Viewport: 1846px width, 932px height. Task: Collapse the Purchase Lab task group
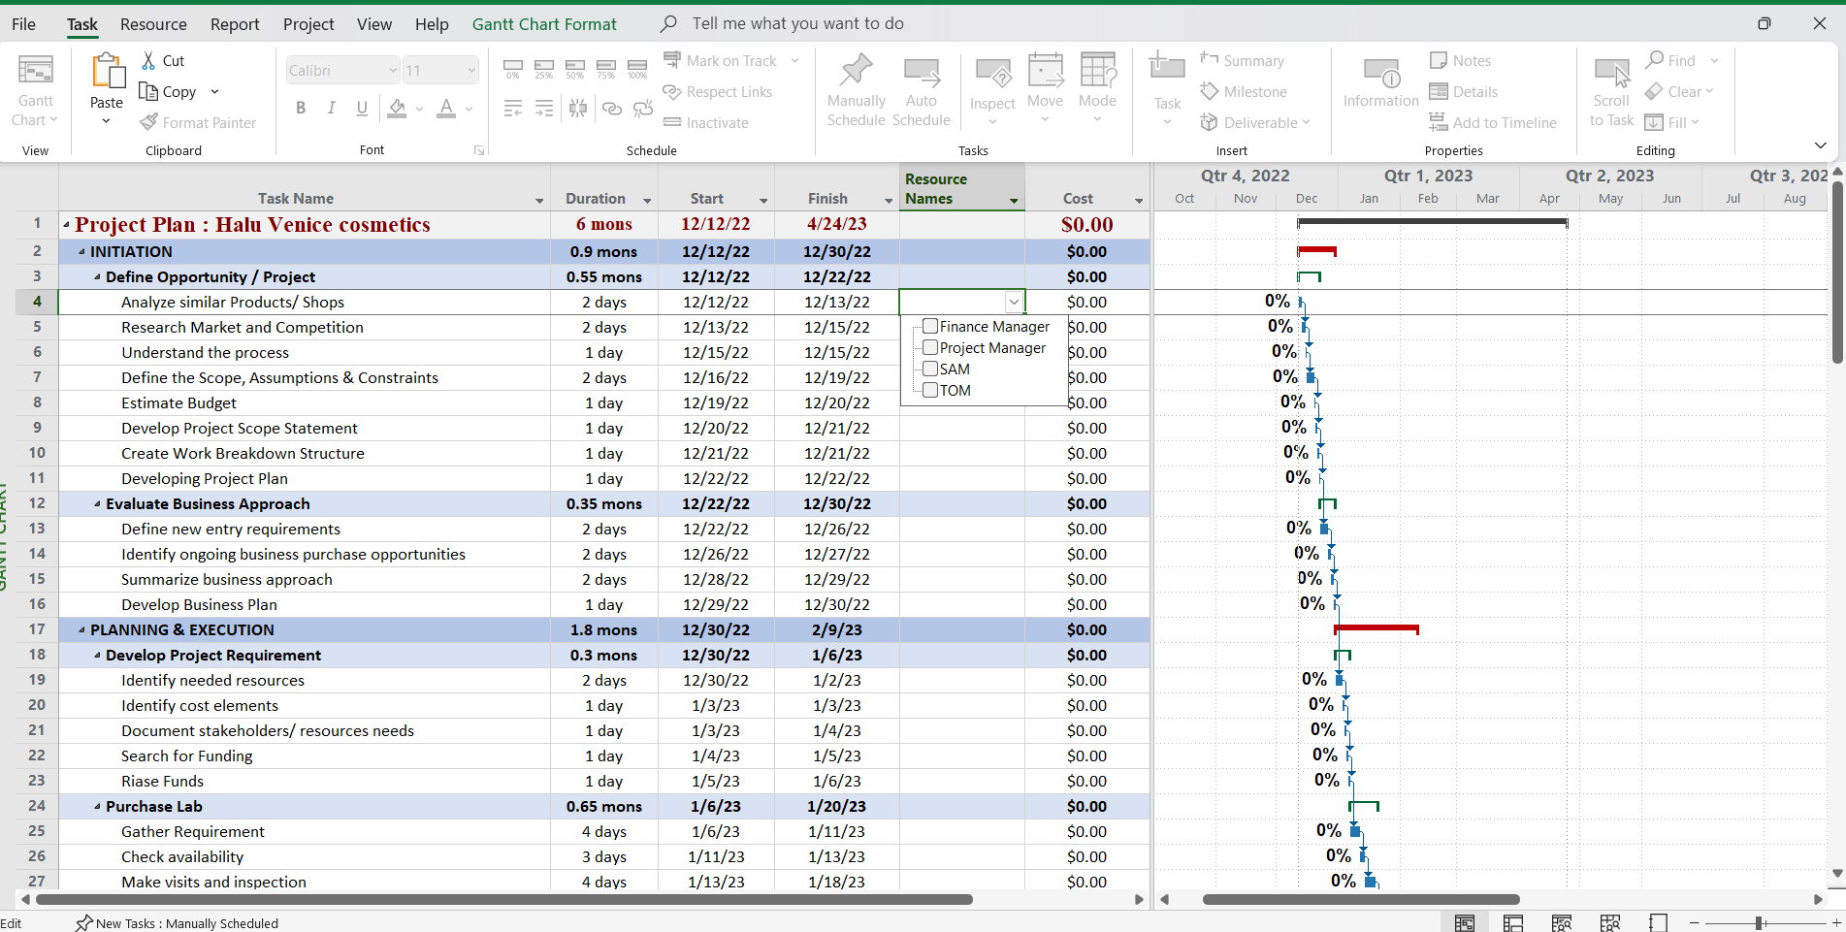point(98,807)
